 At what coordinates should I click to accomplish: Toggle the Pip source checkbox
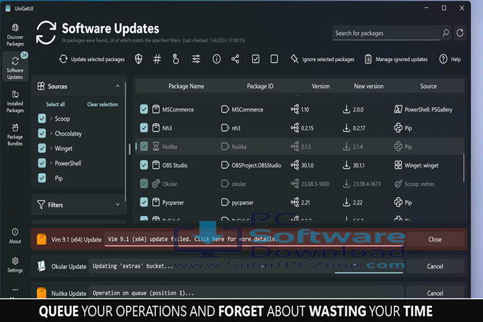pos(42,178)
